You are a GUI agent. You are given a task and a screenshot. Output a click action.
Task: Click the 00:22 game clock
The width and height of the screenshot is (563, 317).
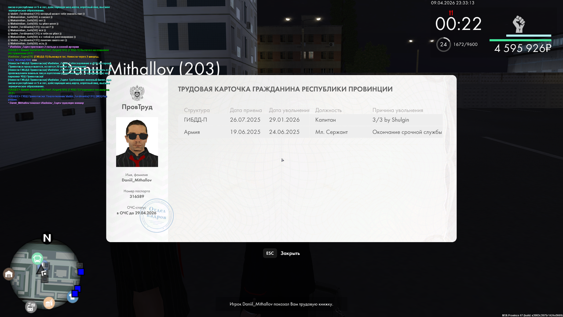[458, 24]
